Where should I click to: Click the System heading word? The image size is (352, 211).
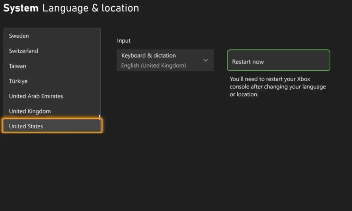pyautogui.click(x=21, y=8)
